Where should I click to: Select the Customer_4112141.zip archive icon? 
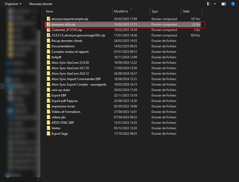(x=48, y=30)
